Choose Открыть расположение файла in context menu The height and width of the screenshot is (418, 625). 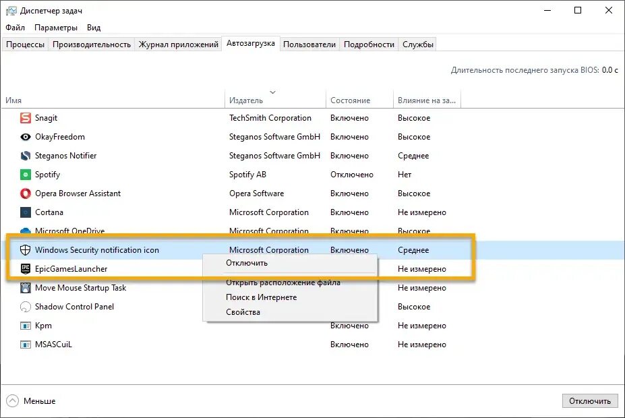click(x=290, y=282)
